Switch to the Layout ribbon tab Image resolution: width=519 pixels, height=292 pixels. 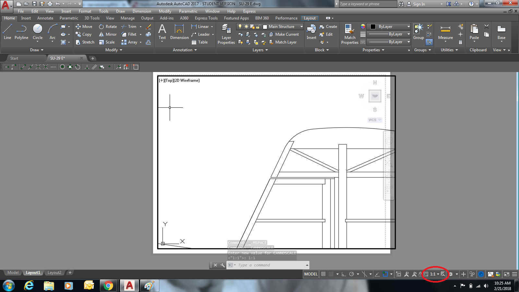click(310, 18)
